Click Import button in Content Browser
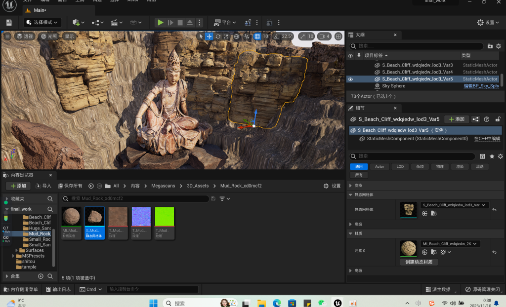 43,186
